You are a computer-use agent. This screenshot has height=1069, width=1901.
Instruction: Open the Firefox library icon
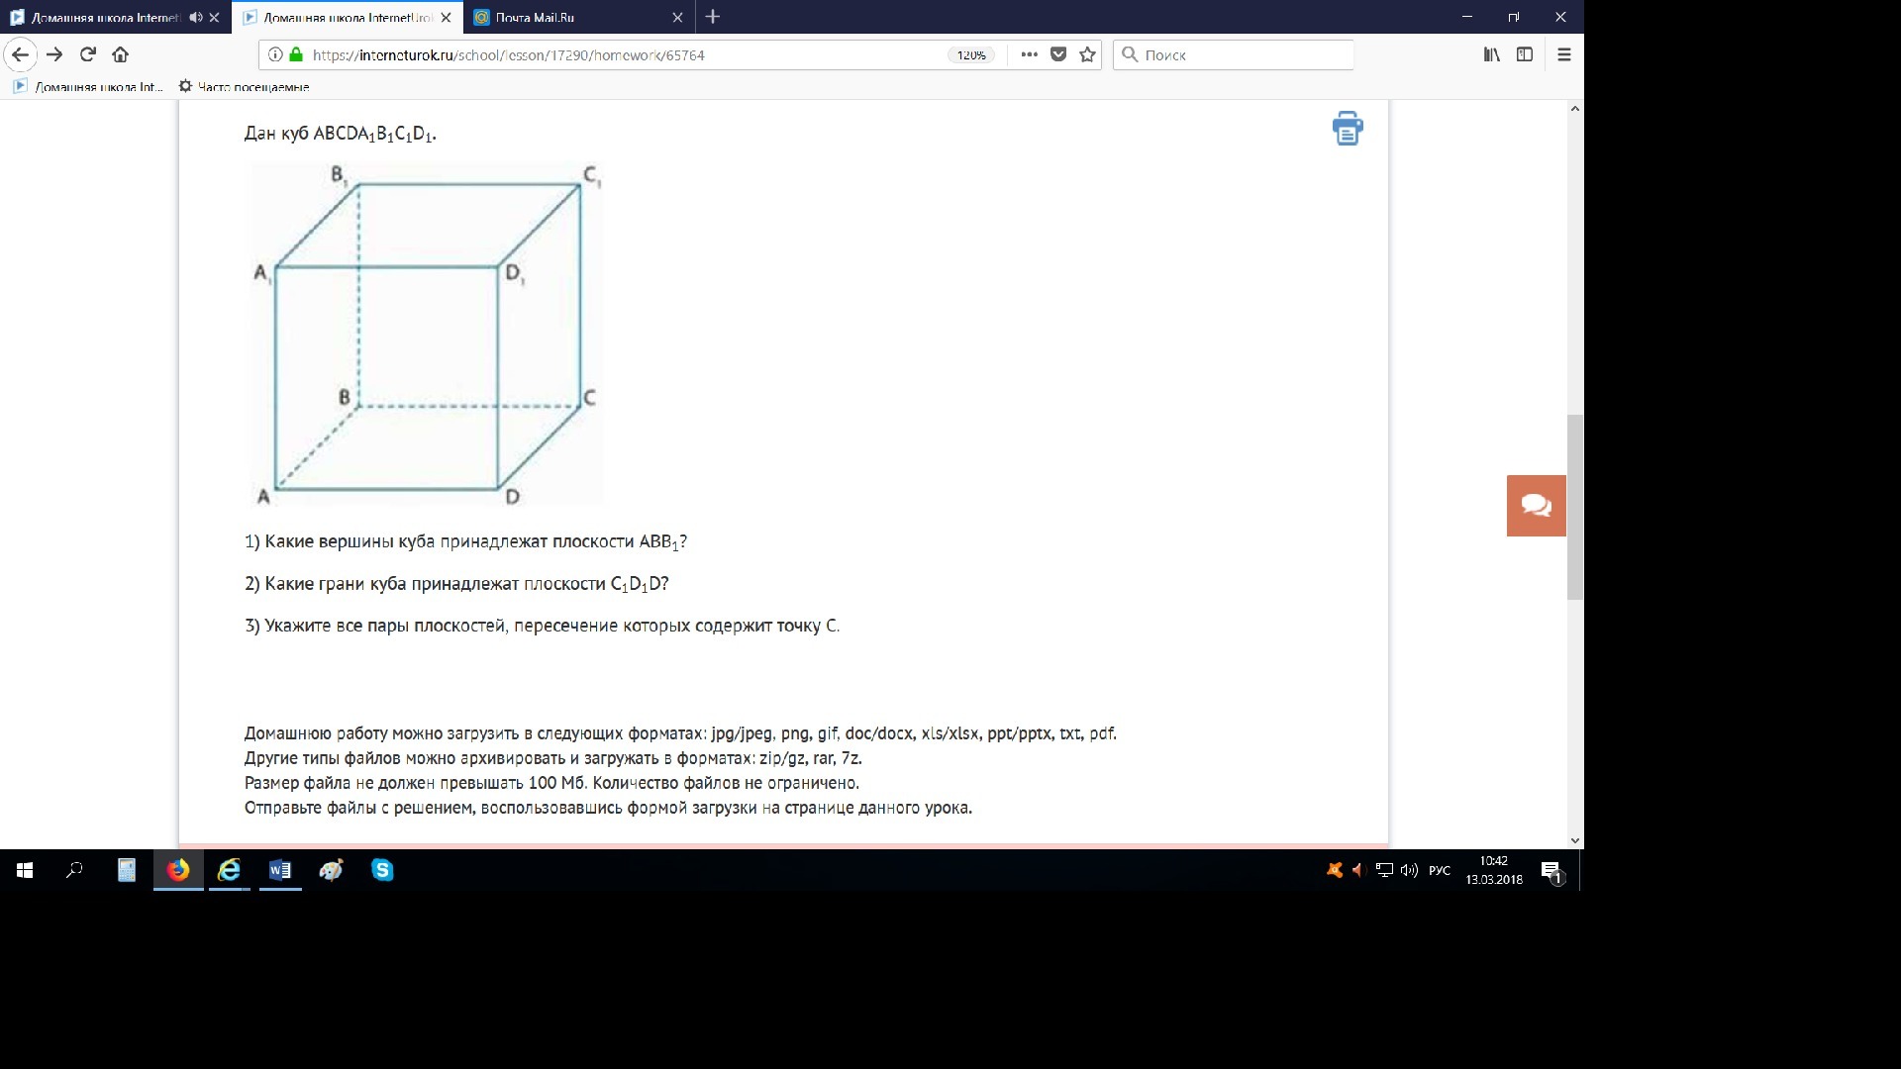click(x=1491, y=54)
